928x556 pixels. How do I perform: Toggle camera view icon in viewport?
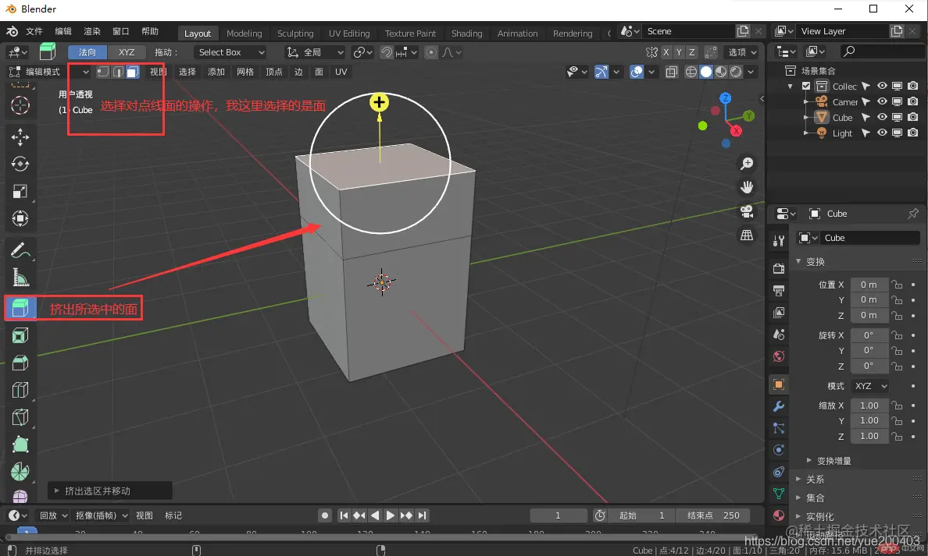[747, 211]
